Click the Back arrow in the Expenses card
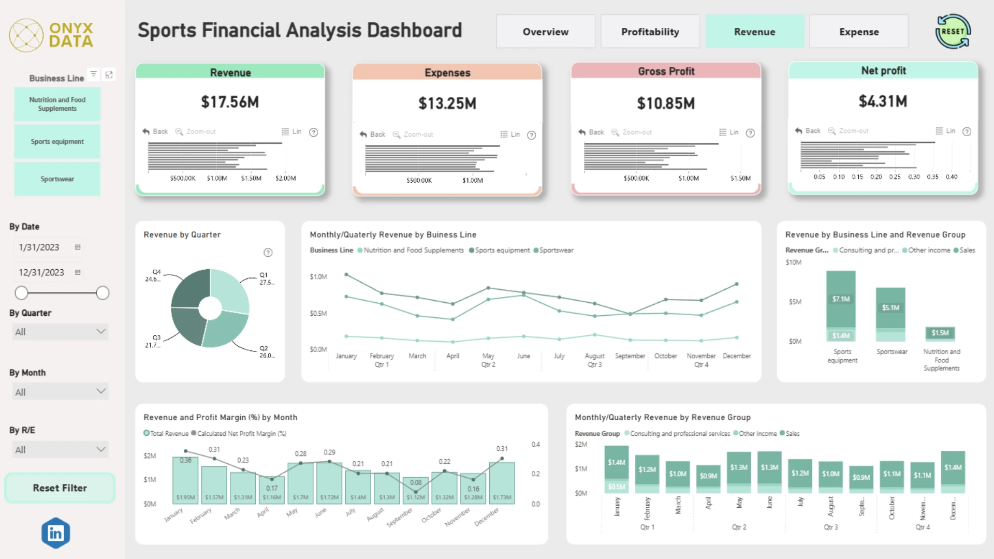Viewport: 994px width, 559px height. point(363,135)
